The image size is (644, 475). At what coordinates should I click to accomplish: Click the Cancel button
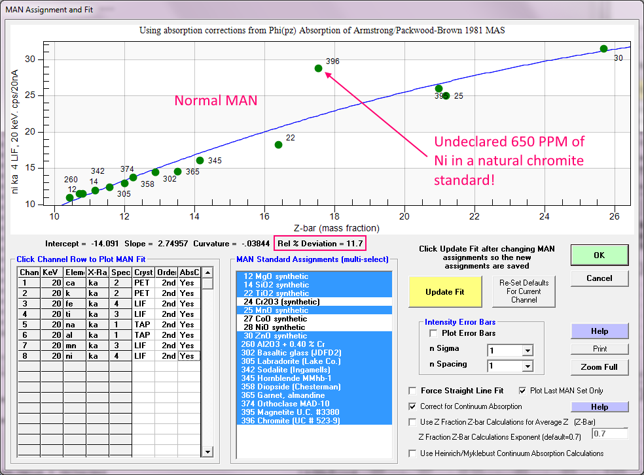coord(599,278)
